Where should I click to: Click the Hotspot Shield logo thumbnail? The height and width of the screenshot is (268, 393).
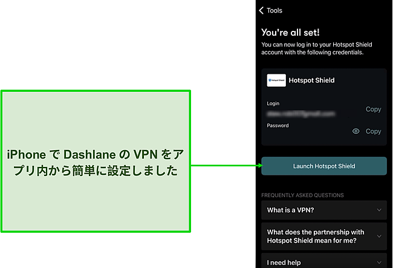click(x=276, y=80)
